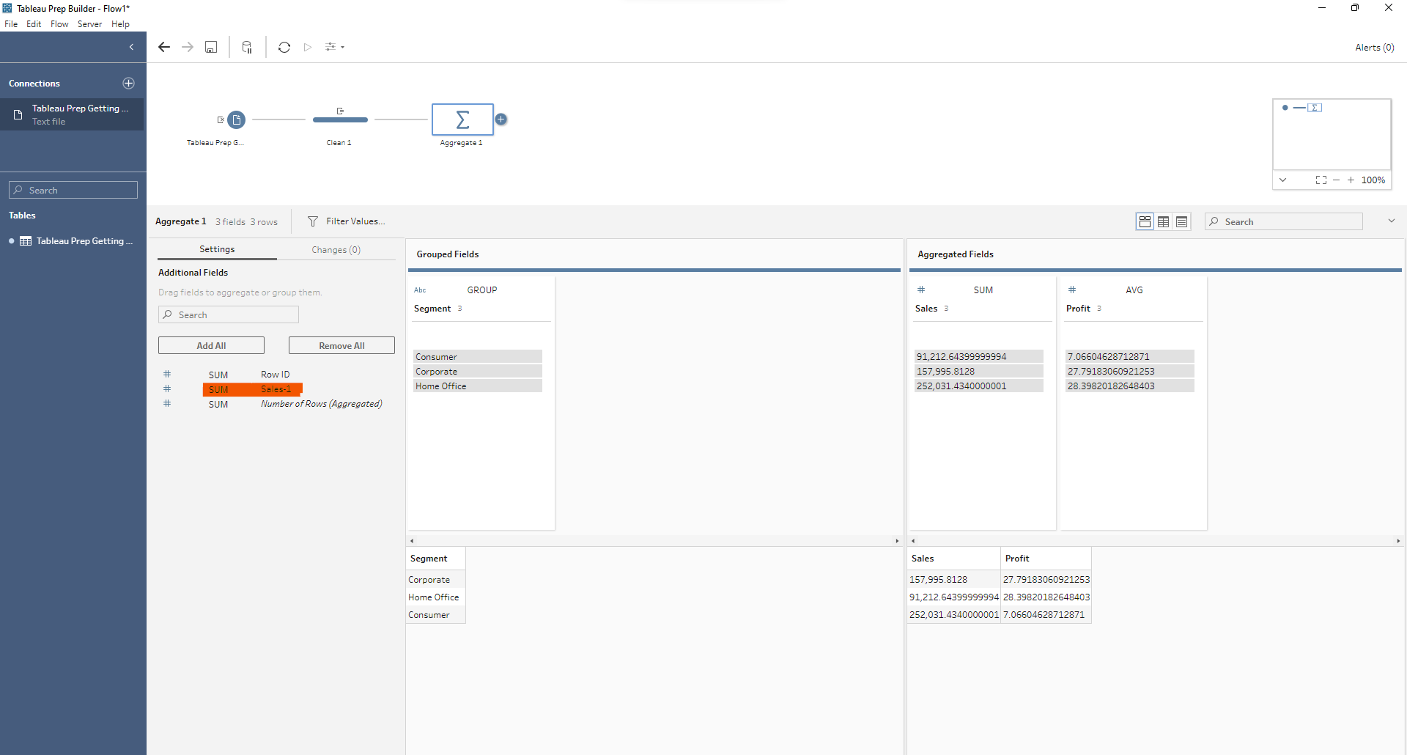Switch to the Settings tab

pos(217,249)
